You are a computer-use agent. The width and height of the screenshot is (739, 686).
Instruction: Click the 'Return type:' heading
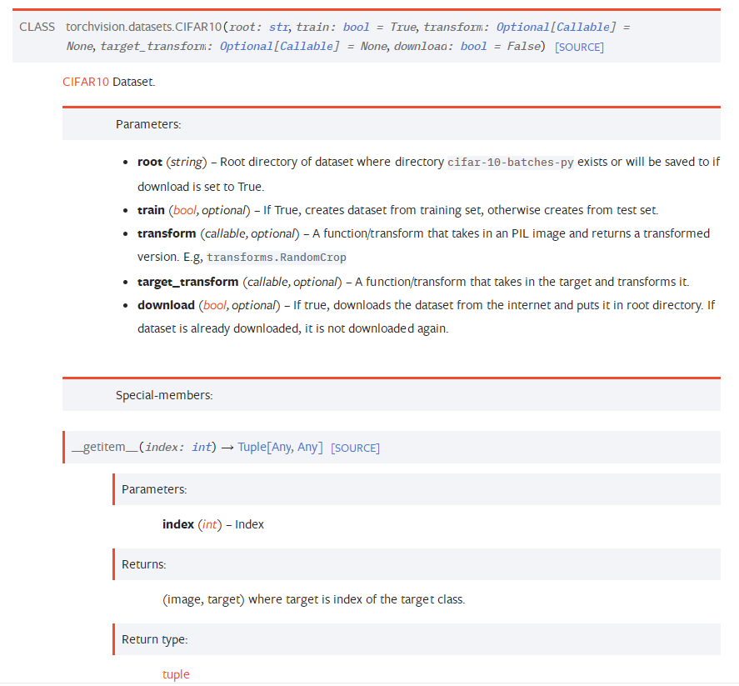coord(155,640)
